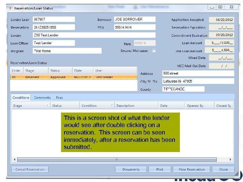Screen dimensions: 243x182
Task: Click the Reservation number field
Action: coord(54,27)
